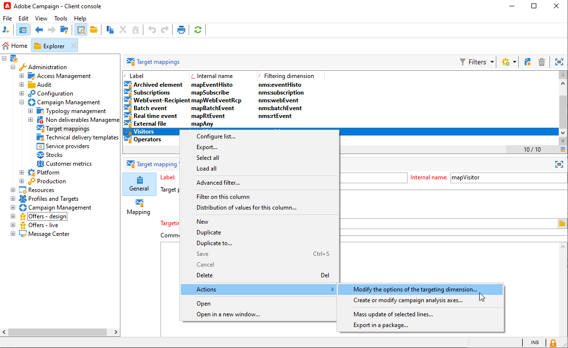Expand the Audit tree node
This screenshot has height=348, width=568.
point(22,84)
